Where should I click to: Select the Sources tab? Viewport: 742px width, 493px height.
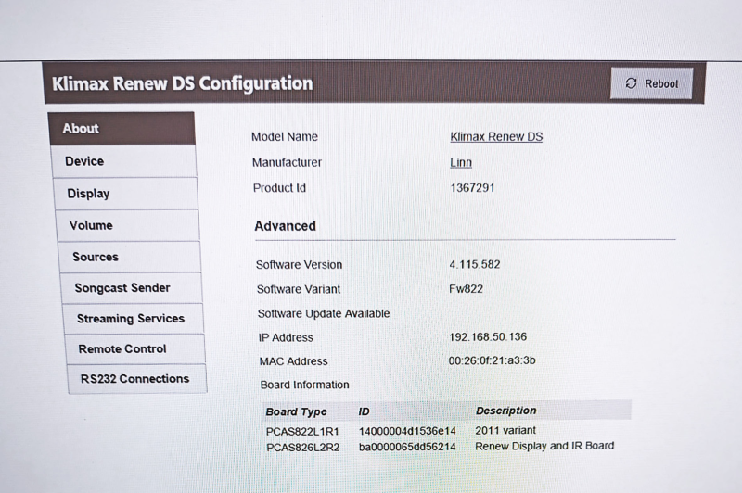coord(130,257)
